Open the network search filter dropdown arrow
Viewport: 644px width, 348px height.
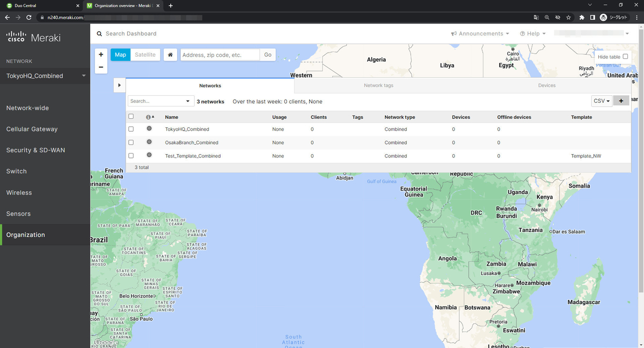tap(188, 101)
